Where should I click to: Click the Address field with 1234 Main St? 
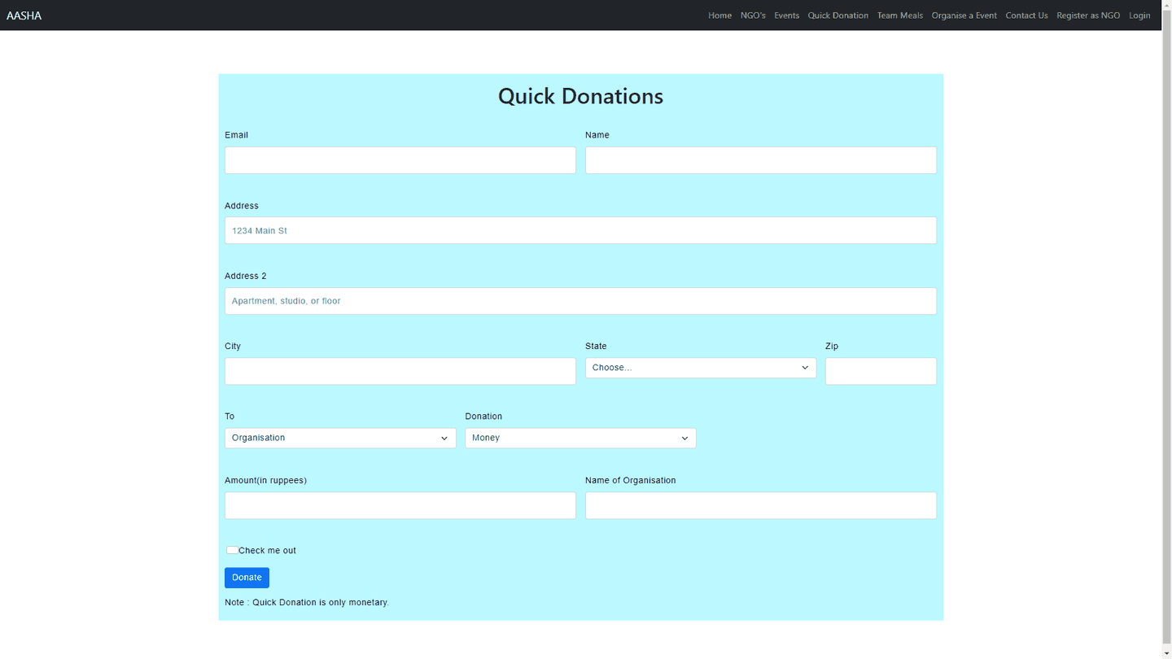(x=580, y=230)
